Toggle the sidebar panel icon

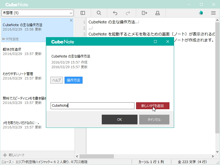(83, 13)
